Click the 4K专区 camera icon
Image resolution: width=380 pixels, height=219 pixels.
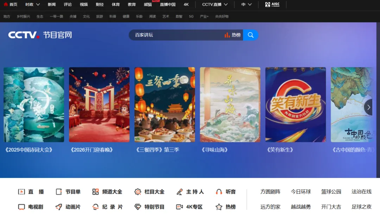point(179,207)
